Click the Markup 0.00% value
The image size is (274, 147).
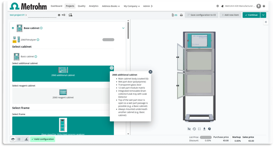click(x=237, y=141)
